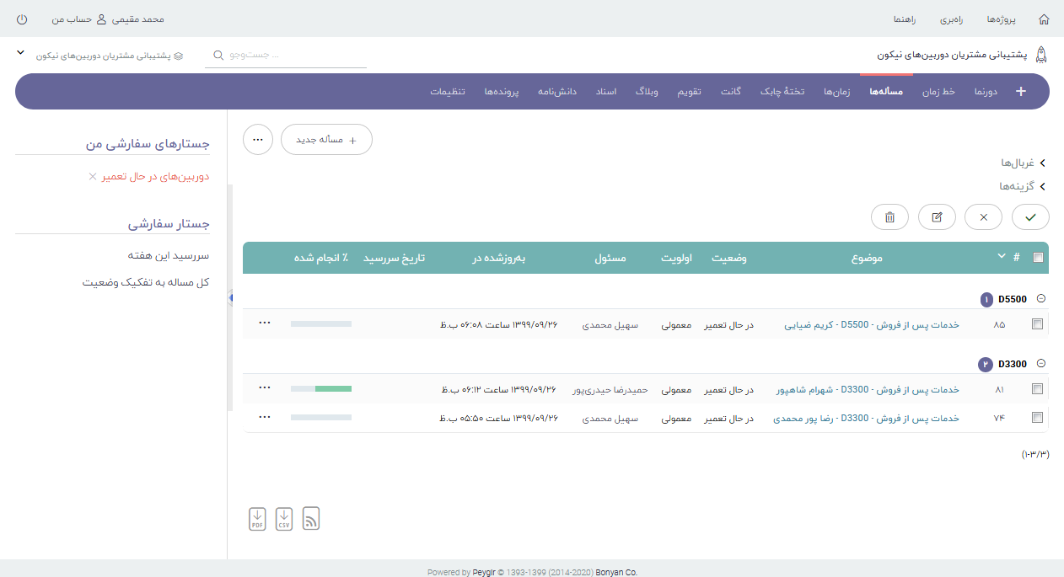Screen dimensions: 1064x577
Task: Open the RSS feed icon
Action: (x=311, y=519)
